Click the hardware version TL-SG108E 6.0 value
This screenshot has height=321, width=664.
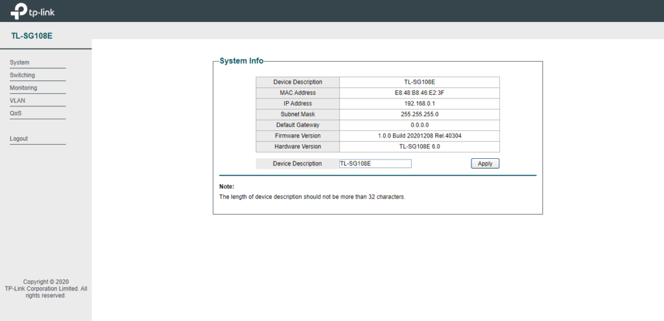420,147
